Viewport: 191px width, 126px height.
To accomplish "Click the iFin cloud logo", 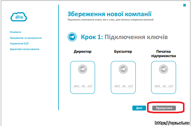I will coord(19,17).
